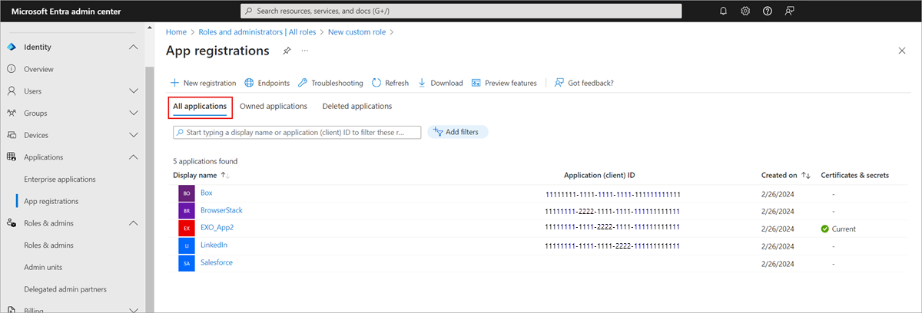The image size is (922, 313).
Task: Sort by Display name column arrows
Action: [225, 176]
